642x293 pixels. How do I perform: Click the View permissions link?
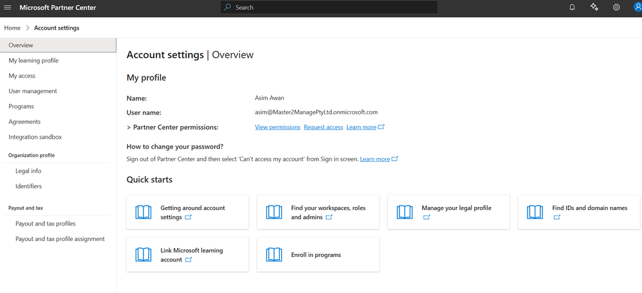pos(278,127)
